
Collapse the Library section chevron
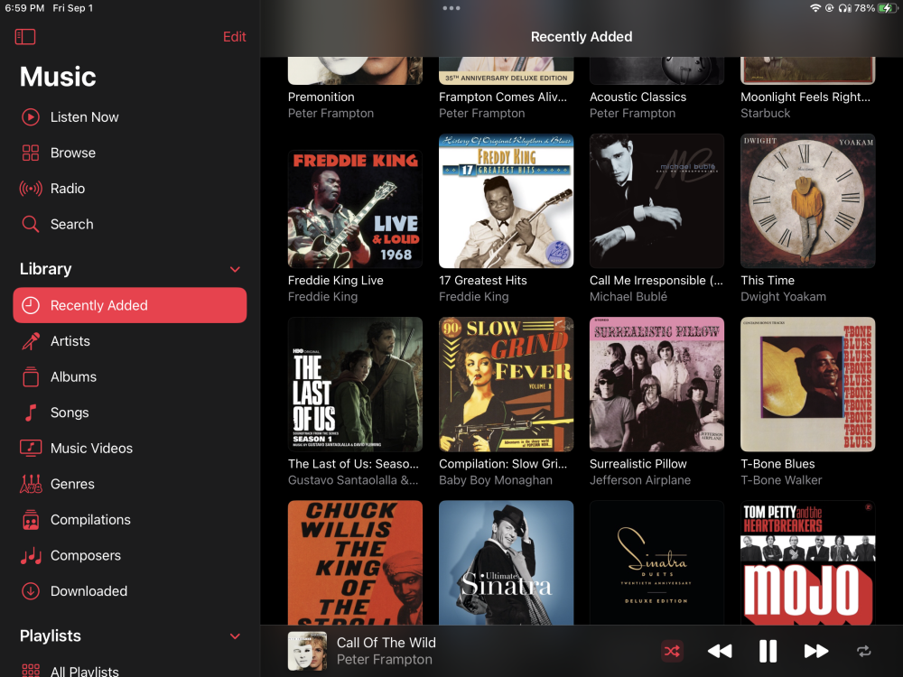[x=235, y=269]
